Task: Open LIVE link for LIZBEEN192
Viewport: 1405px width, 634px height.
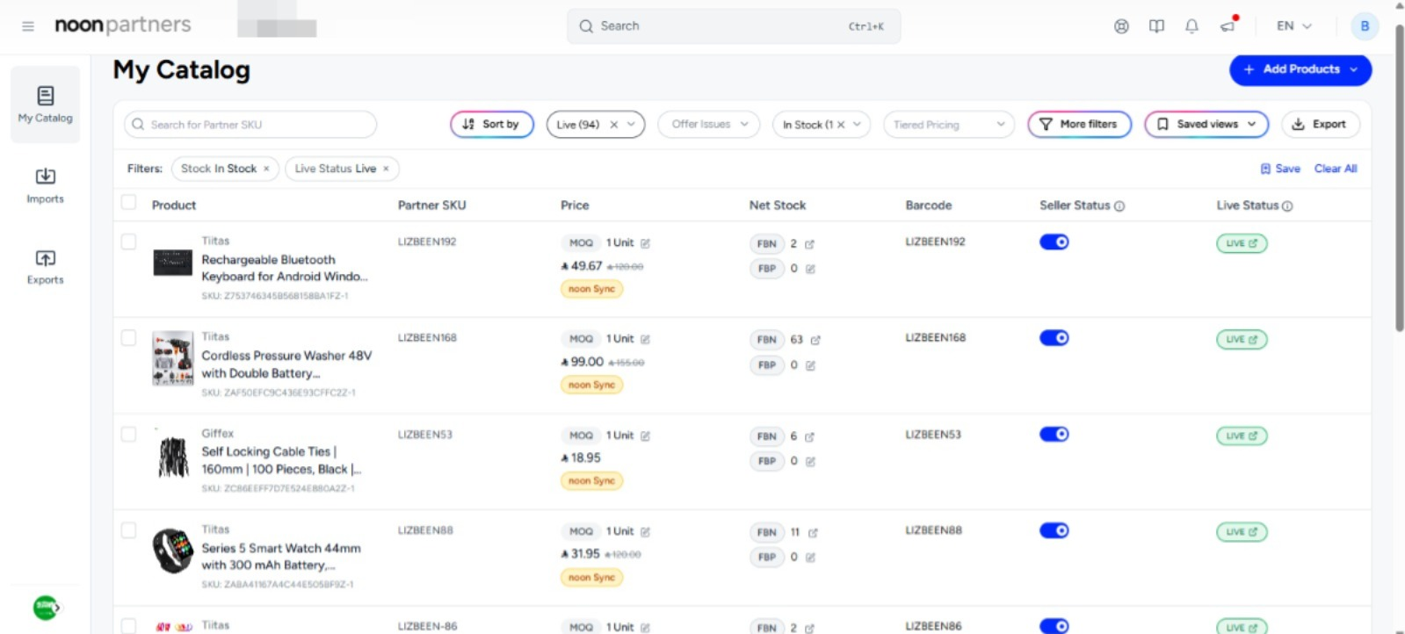Action: [1242, 243]
